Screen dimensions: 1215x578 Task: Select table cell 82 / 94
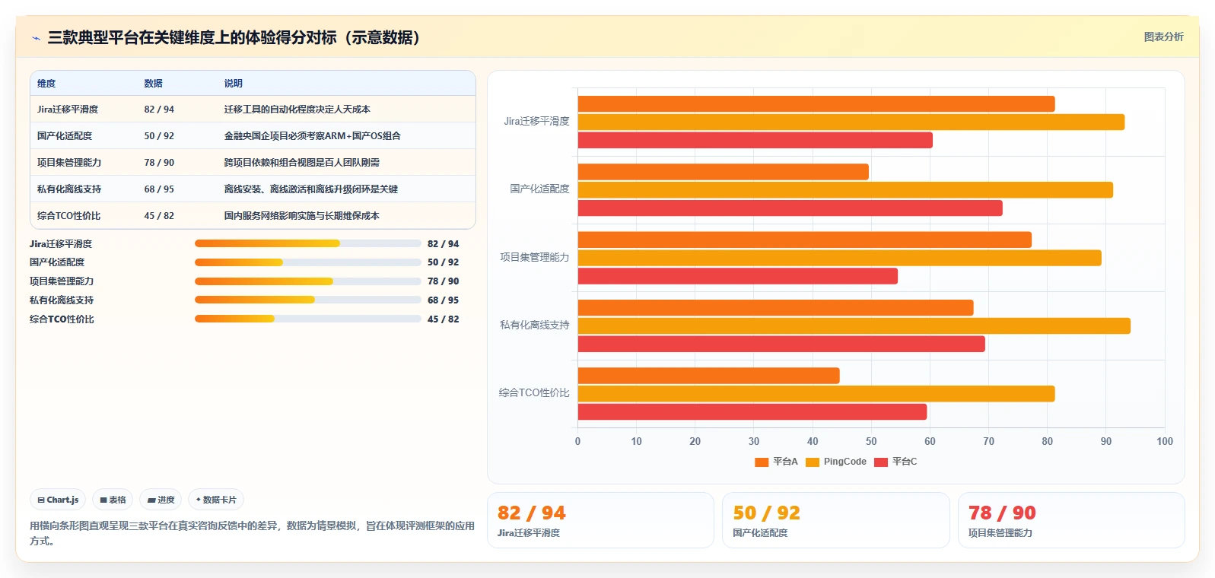pyautogui.click(x=159, y=110)
